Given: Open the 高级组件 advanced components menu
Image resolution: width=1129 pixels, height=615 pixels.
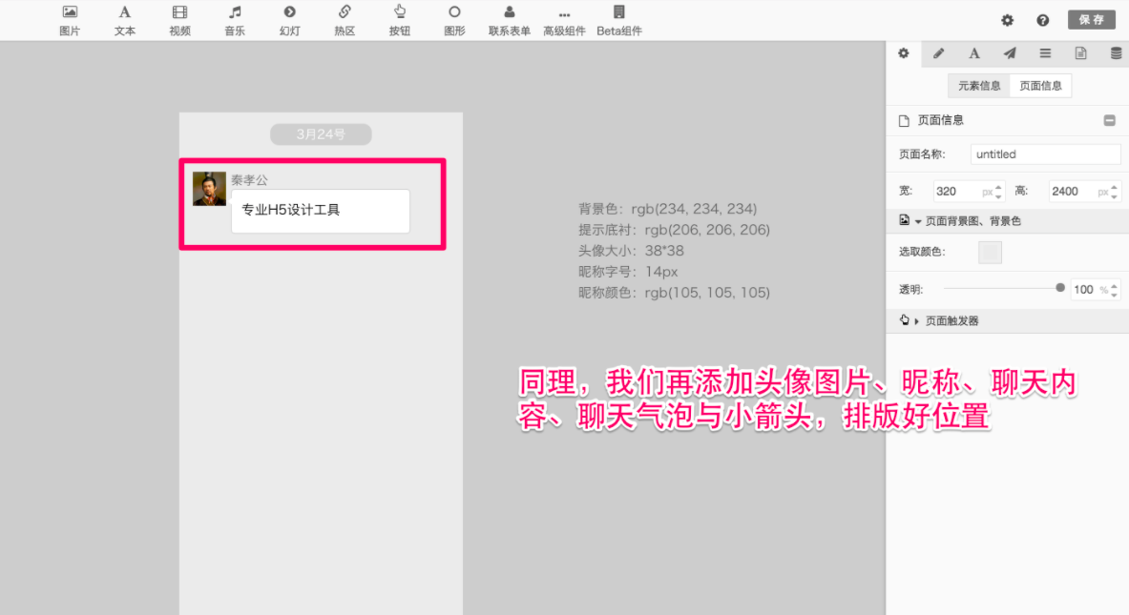Looking at the screenshot, I should (x=564, y=20).
